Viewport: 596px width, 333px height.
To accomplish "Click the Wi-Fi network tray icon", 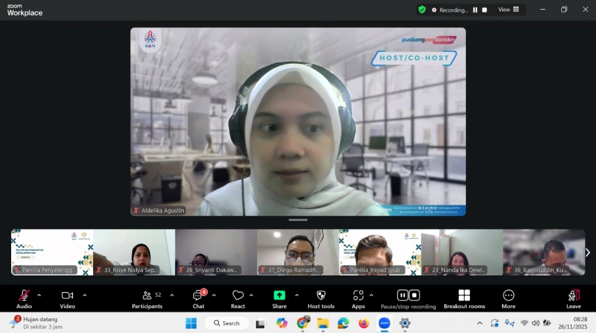I will 524,323.
